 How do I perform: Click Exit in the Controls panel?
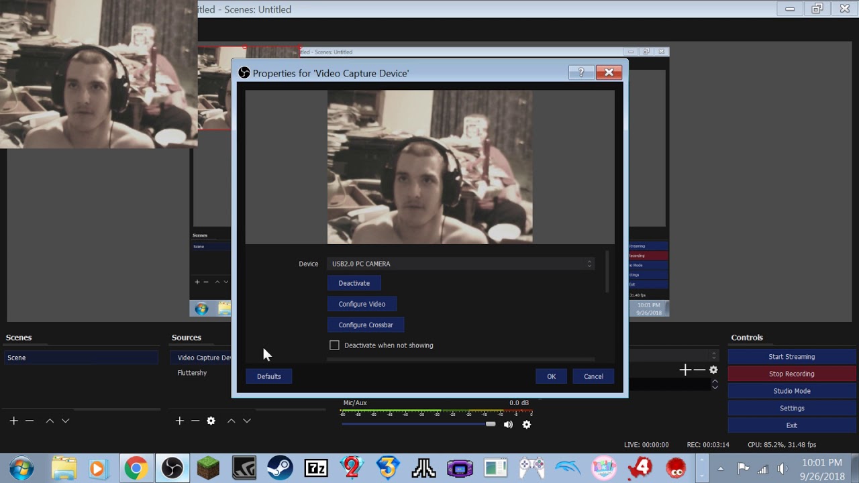coord(792,425)
